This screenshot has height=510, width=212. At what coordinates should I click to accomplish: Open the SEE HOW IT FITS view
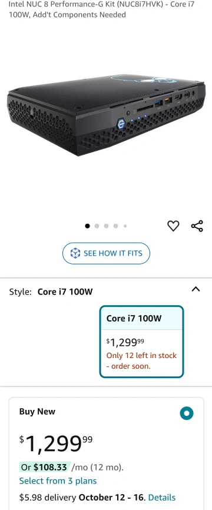pos(107,253)
